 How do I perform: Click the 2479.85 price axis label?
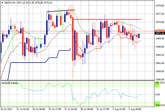click(x=159, y=6)
